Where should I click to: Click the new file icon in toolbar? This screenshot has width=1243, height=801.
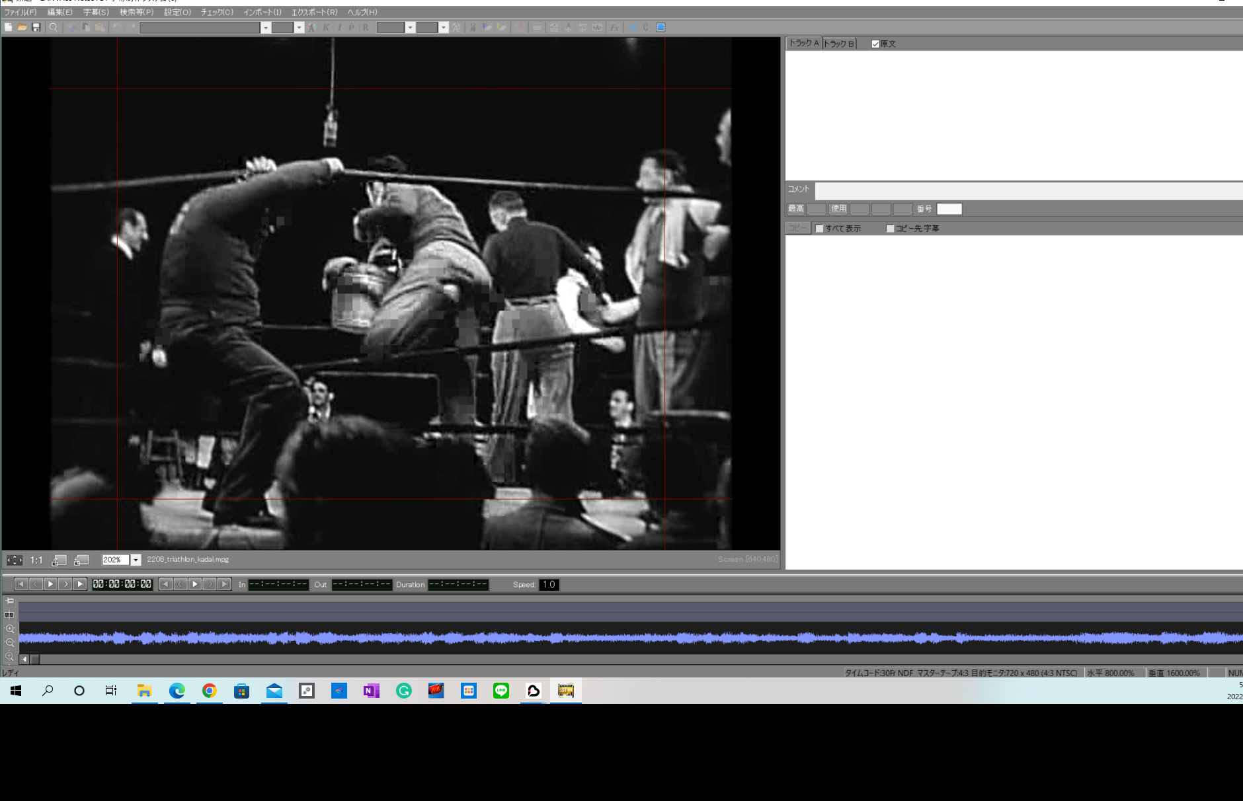click(x=8, y=27)
